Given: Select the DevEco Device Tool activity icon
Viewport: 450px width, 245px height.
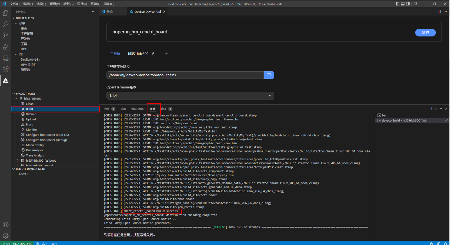Looking at the screenshot, I should 6,81.
